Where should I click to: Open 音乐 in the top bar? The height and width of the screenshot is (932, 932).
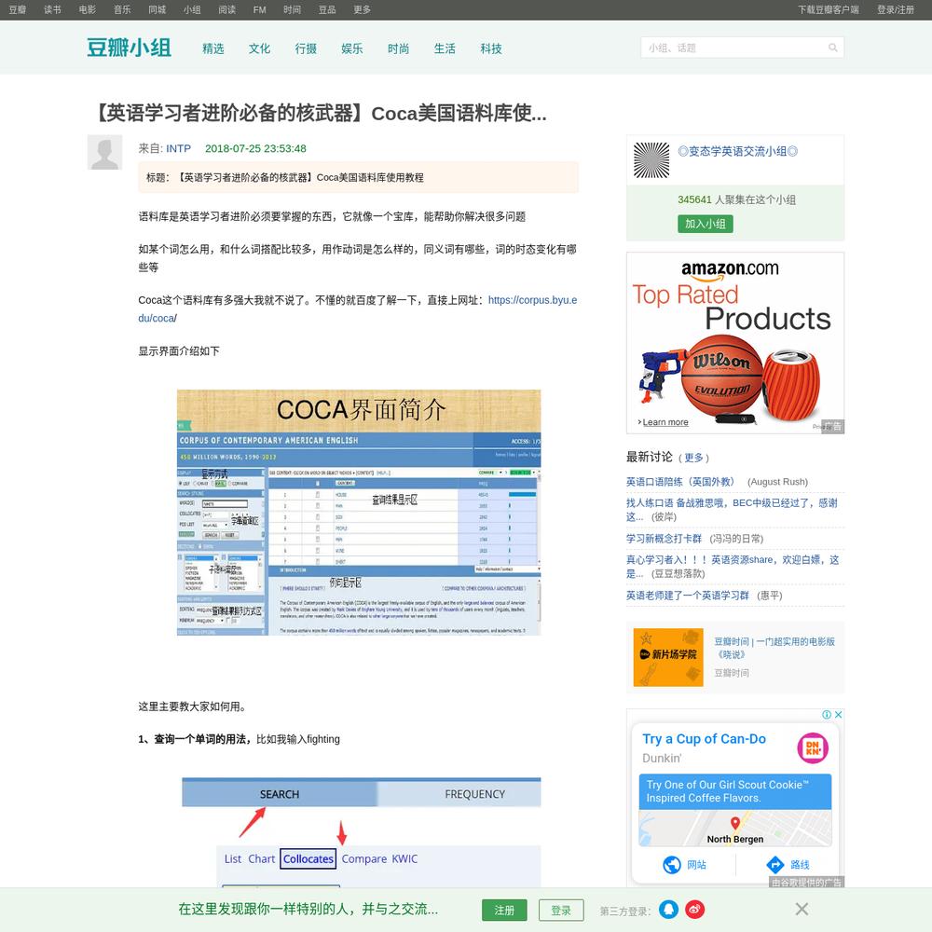pos(122,9)
